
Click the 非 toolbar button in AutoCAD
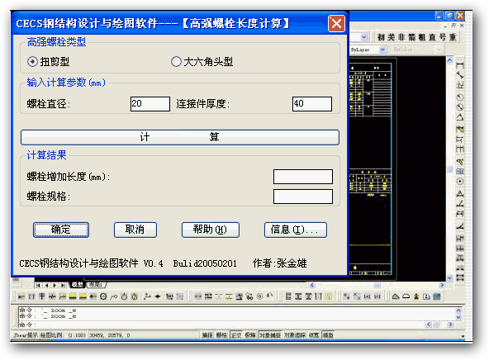(x=401, y=37)
